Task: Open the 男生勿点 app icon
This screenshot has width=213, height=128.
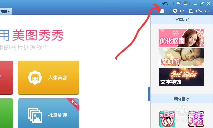Action: click(167, 119)
